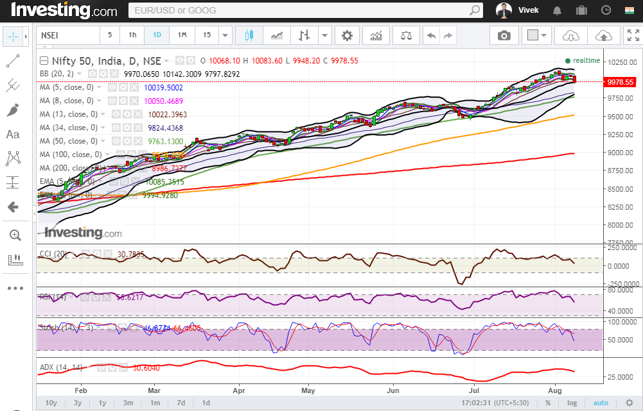This screenshot has width=643, height=411.
Task: Toggle log scale mode
Action: tap(572, 403)
